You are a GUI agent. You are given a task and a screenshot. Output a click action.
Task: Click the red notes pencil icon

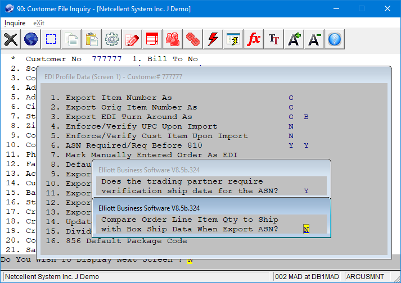pyautogui.click(x=132, y=39)
